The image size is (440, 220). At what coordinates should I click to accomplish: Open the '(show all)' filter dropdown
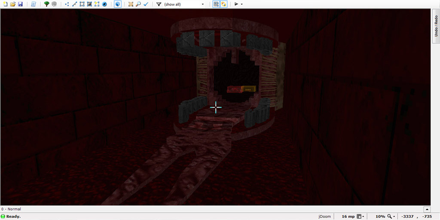pos(184,4)
